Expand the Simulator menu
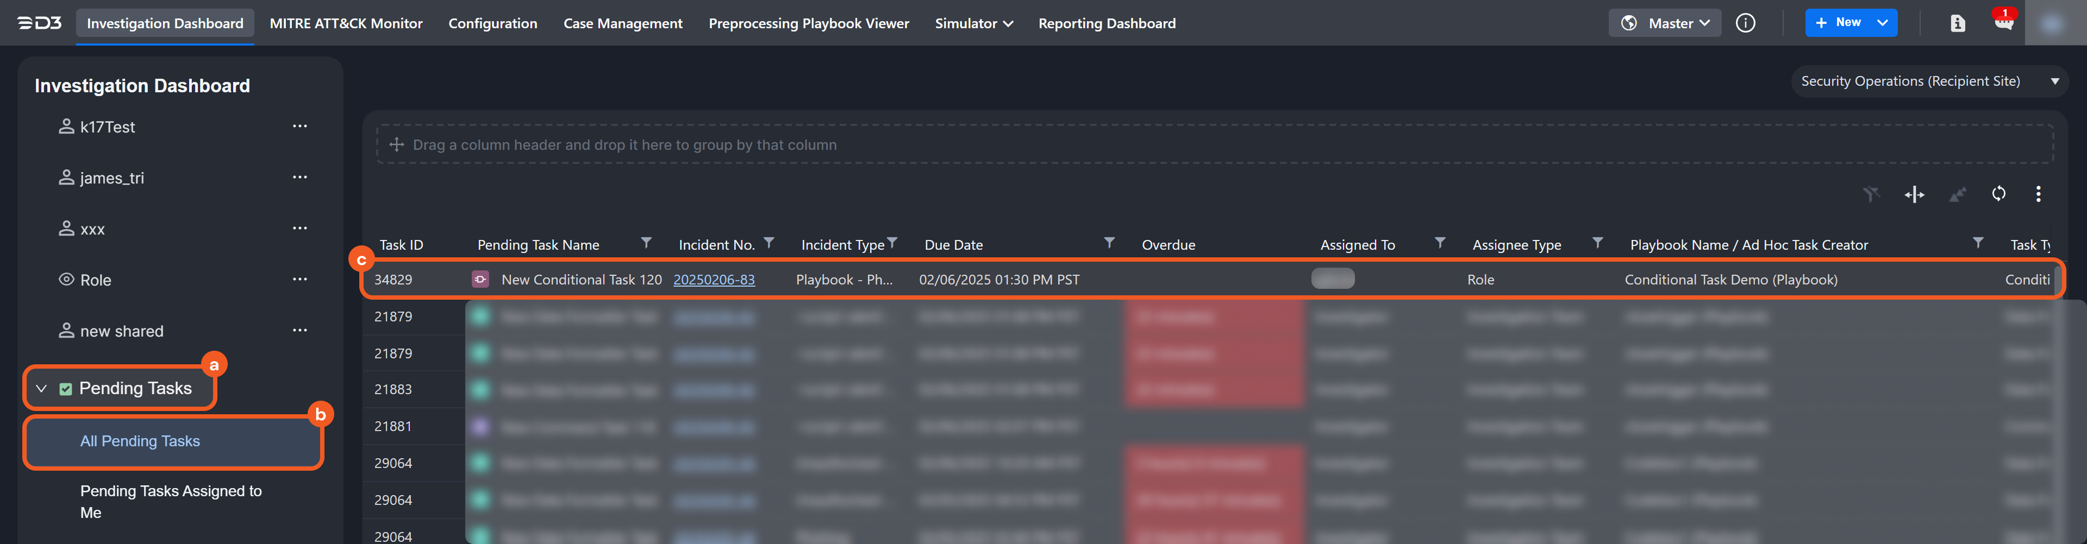2087x544 pixels. (973, 23)
